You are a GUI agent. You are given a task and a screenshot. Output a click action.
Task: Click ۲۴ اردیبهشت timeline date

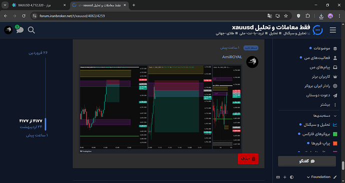31,127
